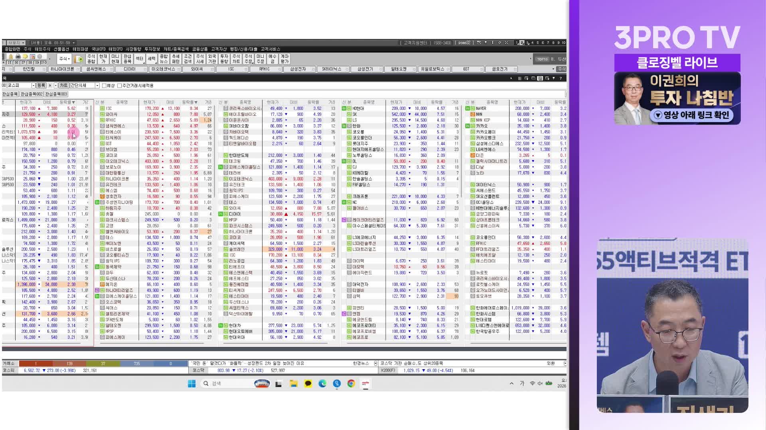
Task: Click the grid layout icon in the window title bar
Action: (519, 78)
